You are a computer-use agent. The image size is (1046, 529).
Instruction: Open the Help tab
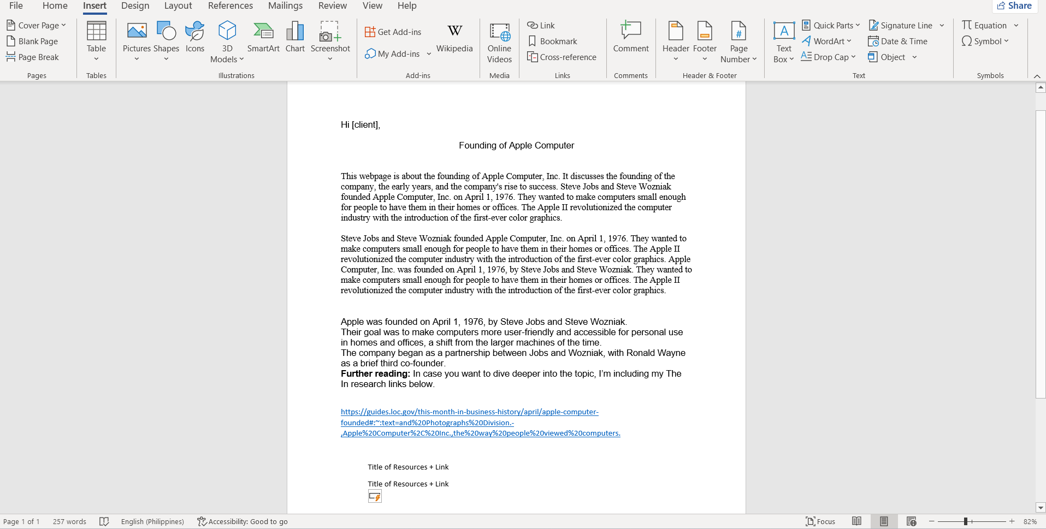(x=407, y=6)
